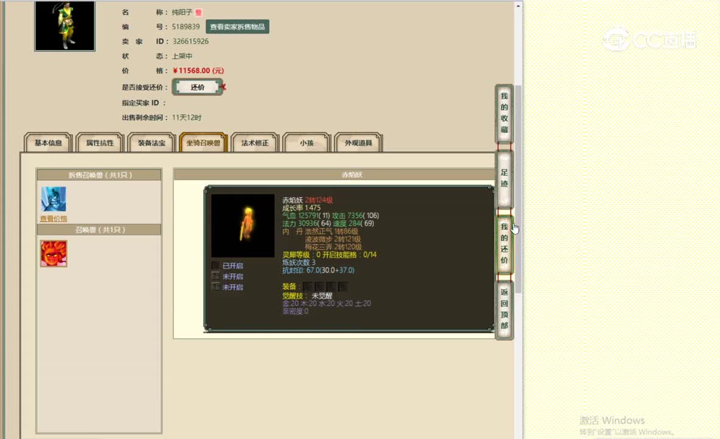Click the 坐骑召唤兽 tab
This screenshot has width=720, height=439.
(203, 143)
